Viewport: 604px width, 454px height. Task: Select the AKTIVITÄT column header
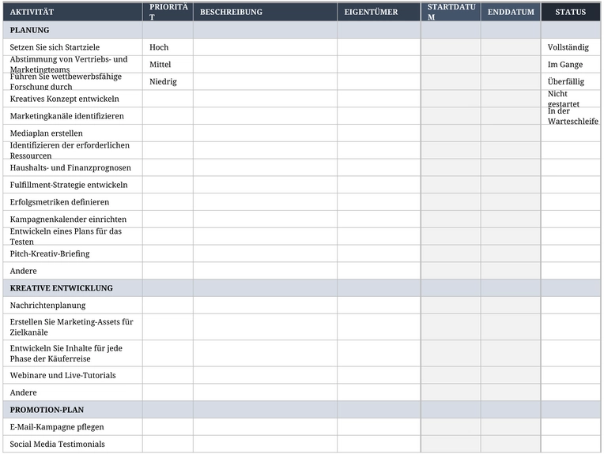point(73,12)
